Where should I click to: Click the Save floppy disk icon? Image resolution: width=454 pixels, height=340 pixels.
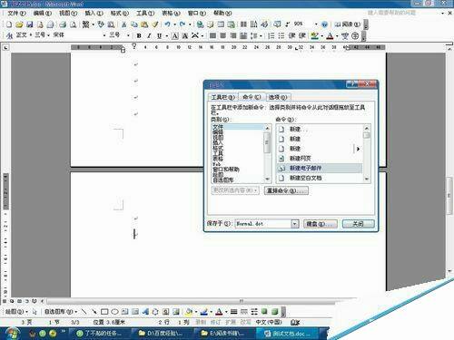click(x=30, y=24)
